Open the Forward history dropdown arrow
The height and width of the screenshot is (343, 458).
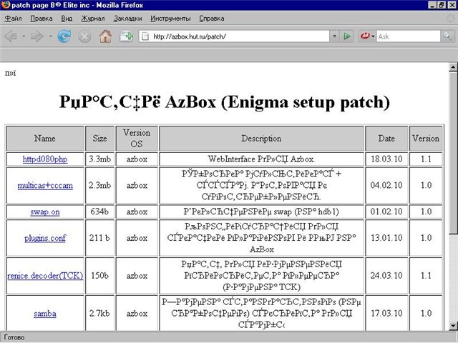51,36
